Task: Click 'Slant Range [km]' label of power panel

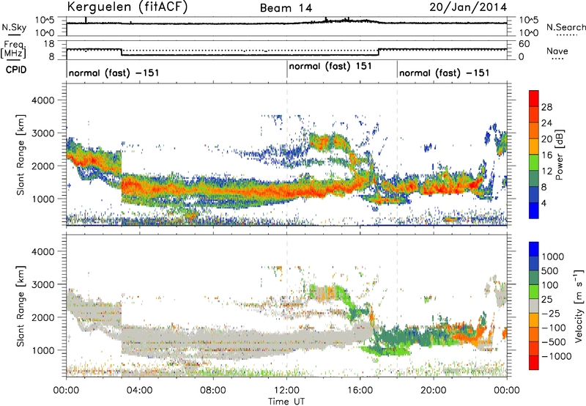Action: point(21,155)
